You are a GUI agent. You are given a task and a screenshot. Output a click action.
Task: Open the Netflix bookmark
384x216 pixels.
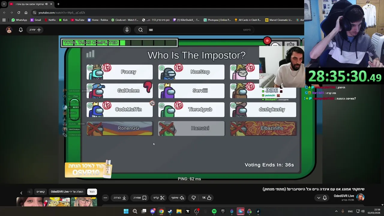tap(50, 20)
